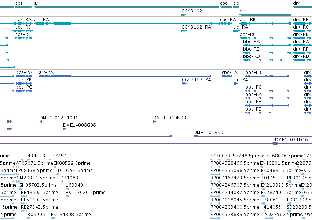Select the GM29321.5prime EST

click(x=19, y=182)
